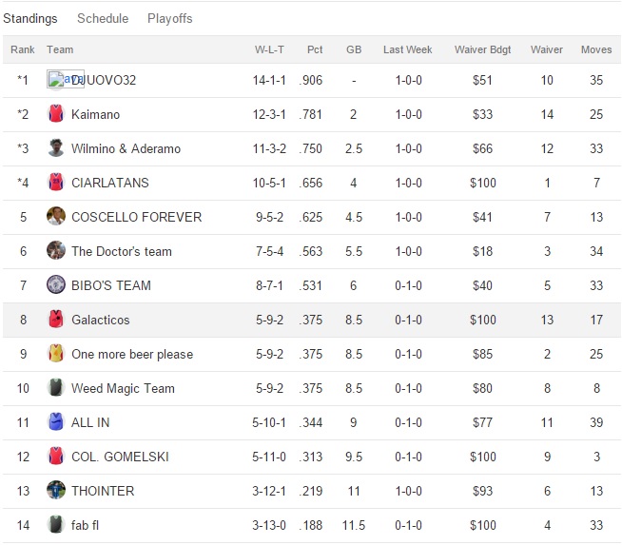Click the Moves column header
This screenshot has height=545, width=622.
pyautogui.click(x=596, y=49)
